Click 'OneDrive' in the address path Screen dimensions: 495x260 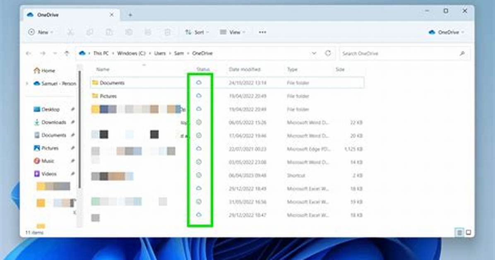[x=202, y=53]
